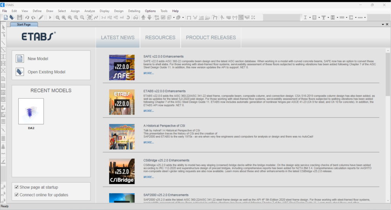
Task: Click the New Model page icon
Action: [x=20, y=59]
